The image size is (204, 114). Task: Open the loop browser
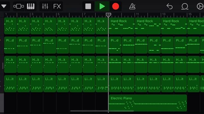[185, 6]
